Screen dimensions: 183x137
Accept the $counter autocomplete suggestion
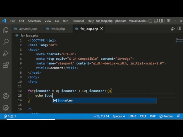pyautogui.click(x=104, y=100)
